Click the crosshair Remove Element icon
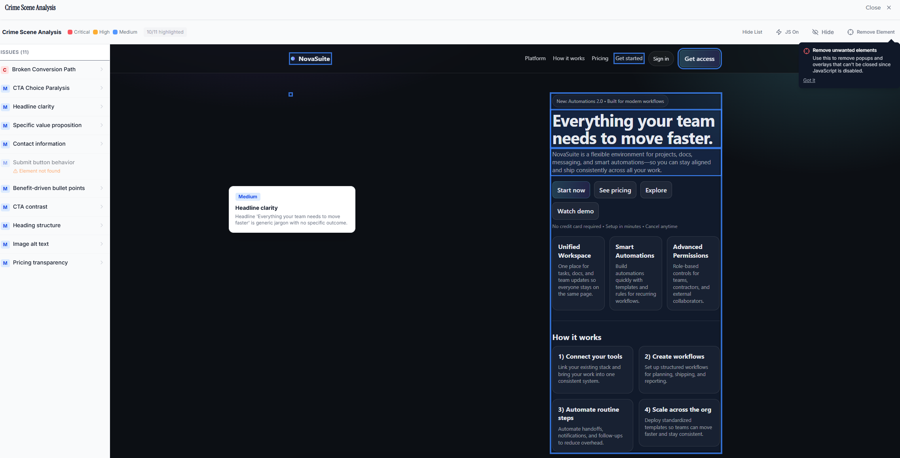The height and width of the screenshot is (458, 900). point(849,32)
